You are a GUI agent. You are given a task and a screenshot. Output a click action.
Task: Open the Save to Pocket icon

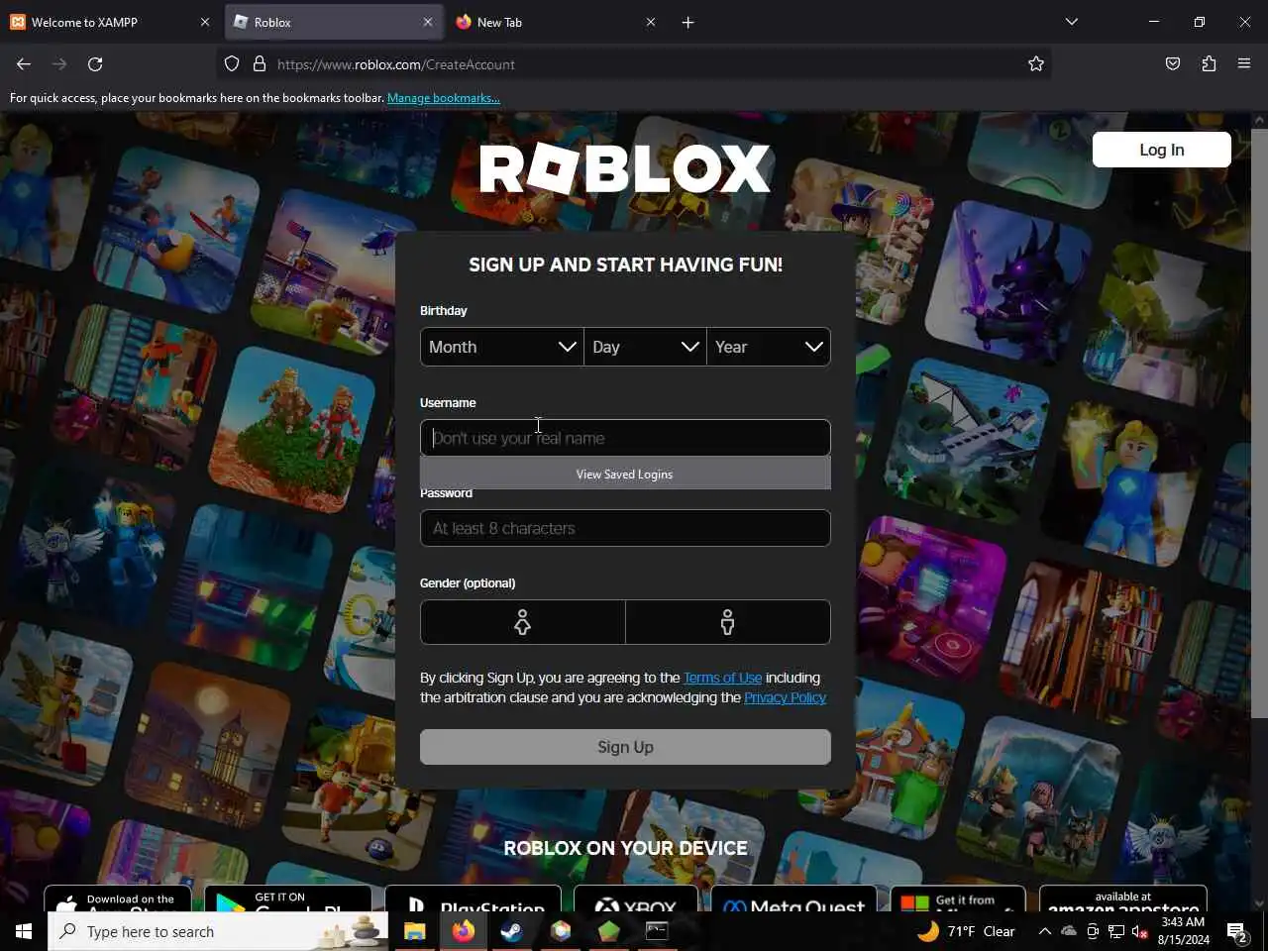coord(1173,64)
